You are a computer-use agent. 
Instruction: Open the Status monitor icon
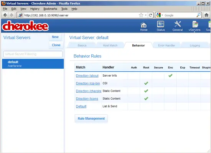[x=160, y=26]
